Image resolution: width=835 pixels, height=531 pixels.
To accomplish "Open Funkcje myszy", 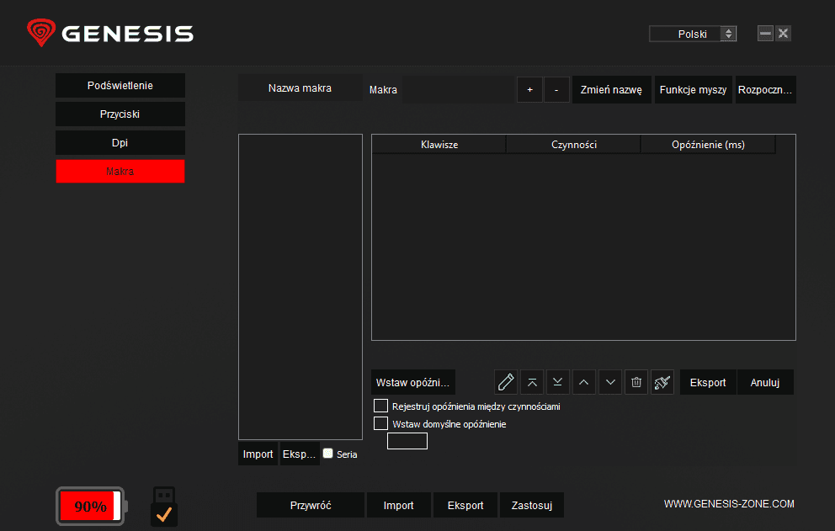I will (693, 89).
